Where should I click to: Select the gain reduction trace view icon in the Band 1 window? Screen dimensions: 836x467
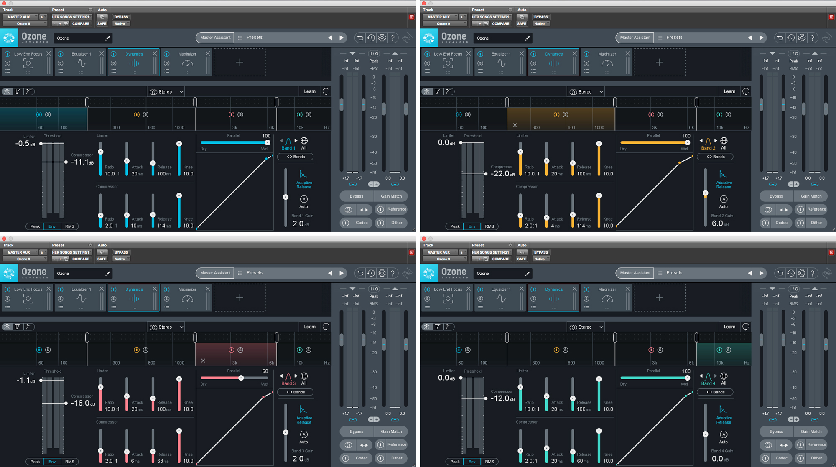point(18,91)
